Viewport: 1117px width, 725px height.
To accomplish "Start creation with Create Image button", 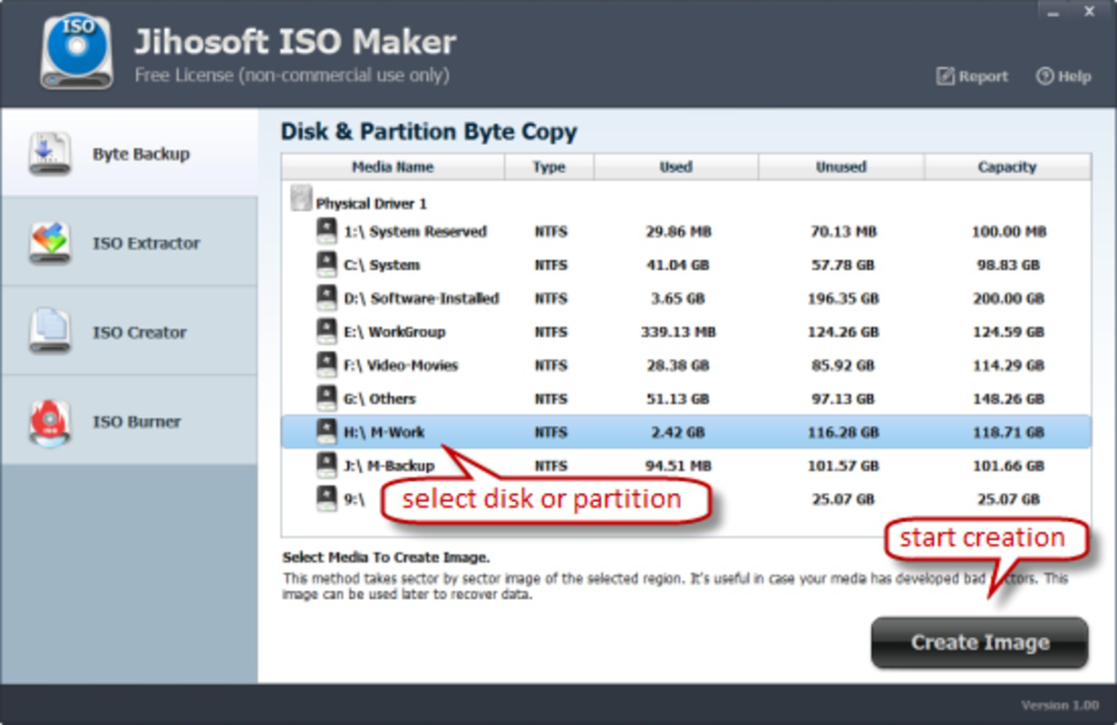I will click(979, 643).
